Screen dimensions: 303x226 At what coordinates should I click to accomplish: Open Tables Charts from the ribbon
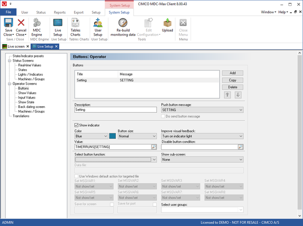point(75,23)
